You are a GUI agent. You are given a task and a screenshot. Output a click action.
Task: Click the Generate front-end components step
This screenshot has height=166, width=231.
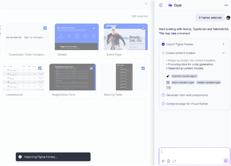(187, 95)
